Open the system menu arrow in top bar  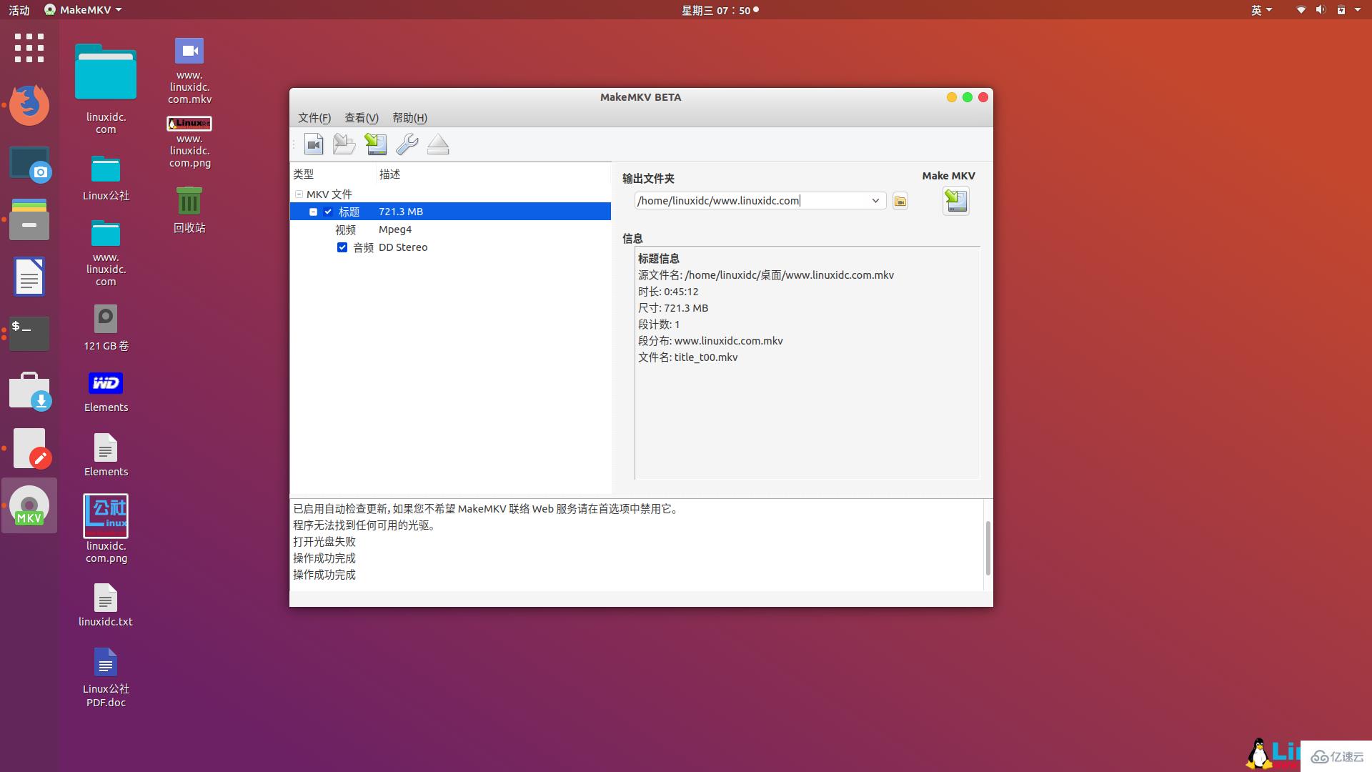[1358, 10]
